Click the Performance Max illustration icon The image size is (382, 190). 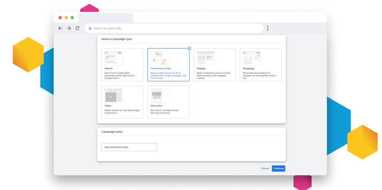pyautogui.click(x=160, y=58)
